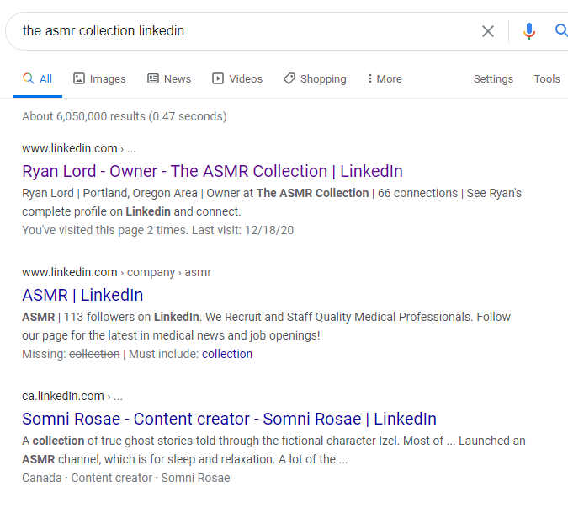568x508 pixels.
Task: Clear the search query with the X icon
Action: tap(487, 31)
